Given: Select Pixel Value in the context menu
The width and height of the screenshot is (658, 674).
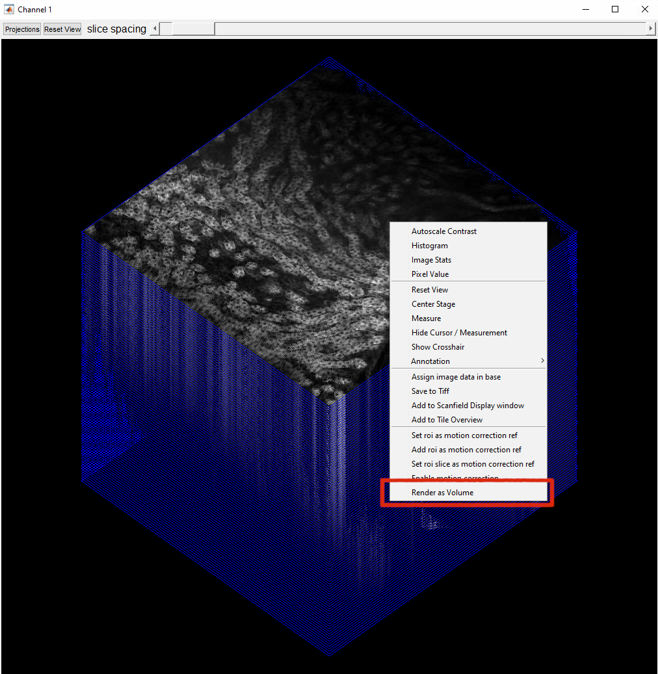Looking at the screenshot, I should [x=428, y=274].
